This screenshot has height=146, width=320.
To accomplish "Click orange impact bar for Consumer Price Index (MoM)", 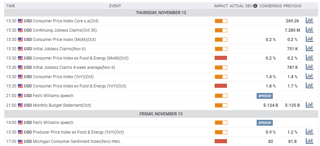I will click(221, 40).
